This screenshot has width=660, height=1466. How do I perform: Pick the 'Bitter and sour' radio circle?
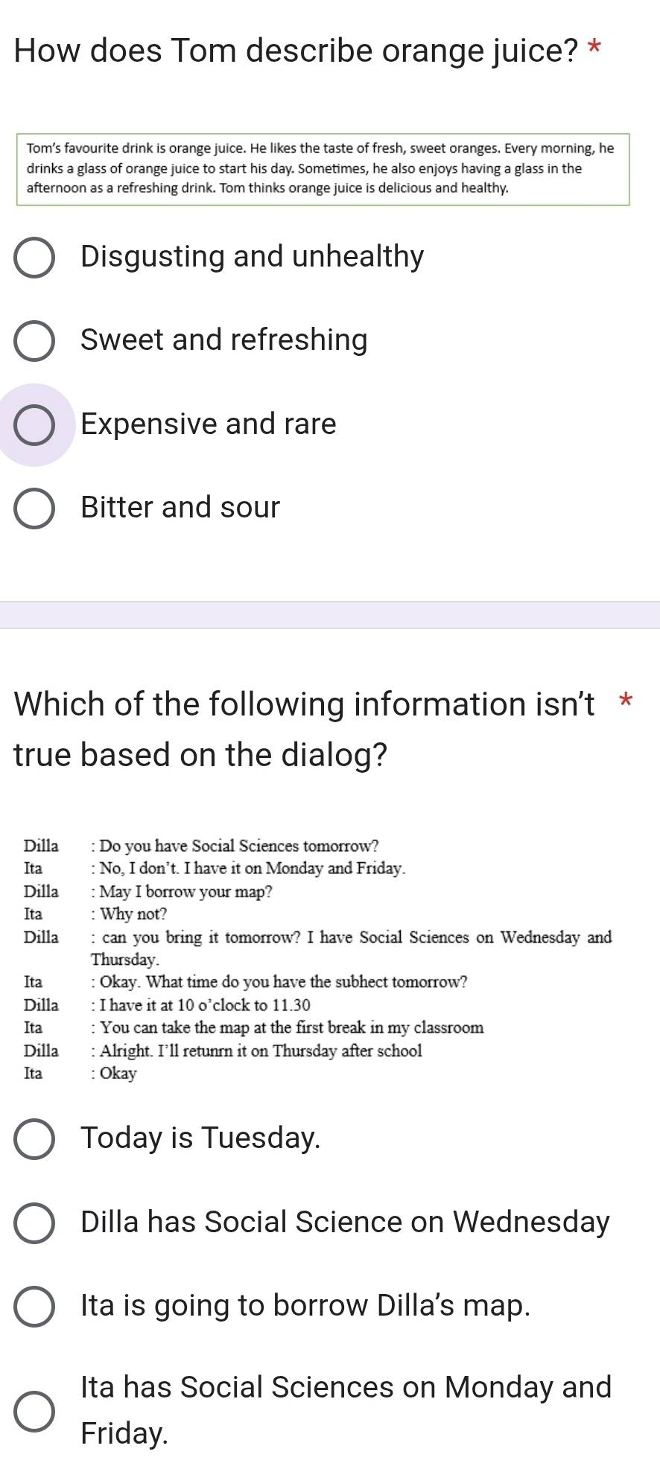(34, 509)
